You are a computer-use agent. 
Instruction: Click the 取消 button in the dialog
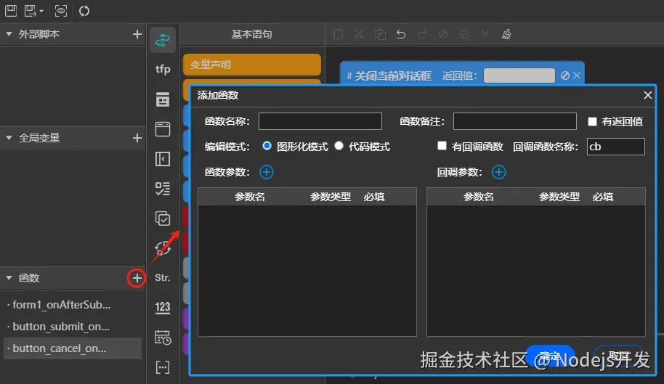click(618, 356)
